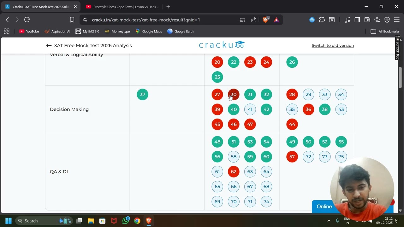Viewport: 404px width, 227px height.
Task: Click the page vertical scrollbar thumb
Action: coord(400,78)
